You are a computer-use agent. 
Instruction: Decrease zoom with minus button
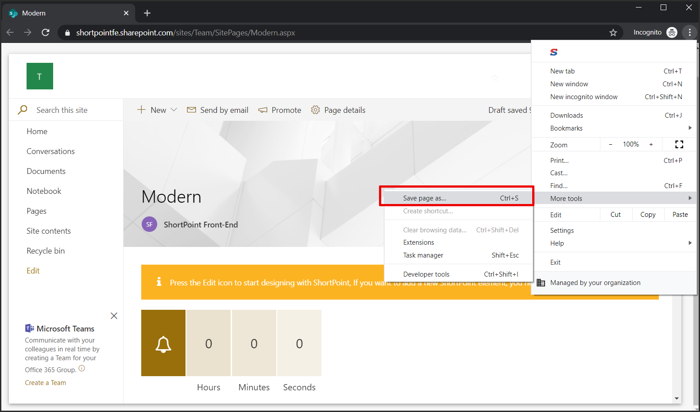(x=611, y=144)
